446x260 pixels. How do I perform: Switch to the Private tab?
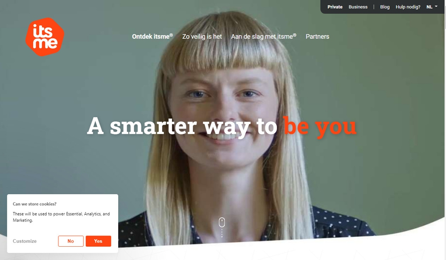tap(335, 7)
